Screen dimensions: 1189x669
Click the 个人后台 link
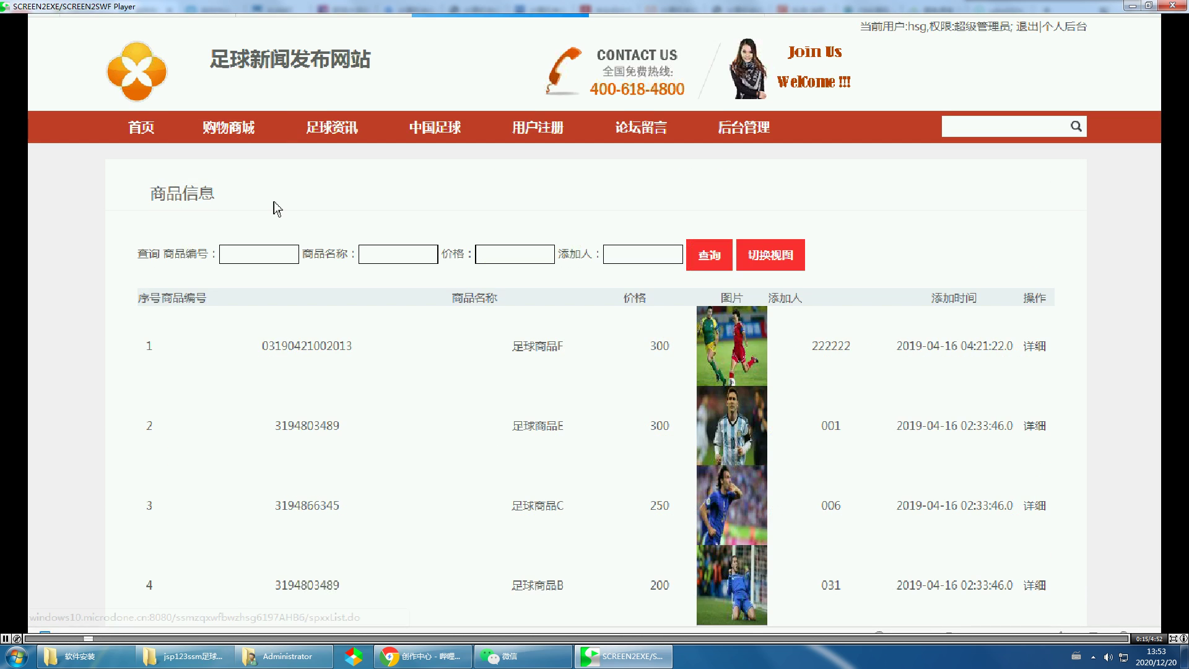(x=1065, y=27)
